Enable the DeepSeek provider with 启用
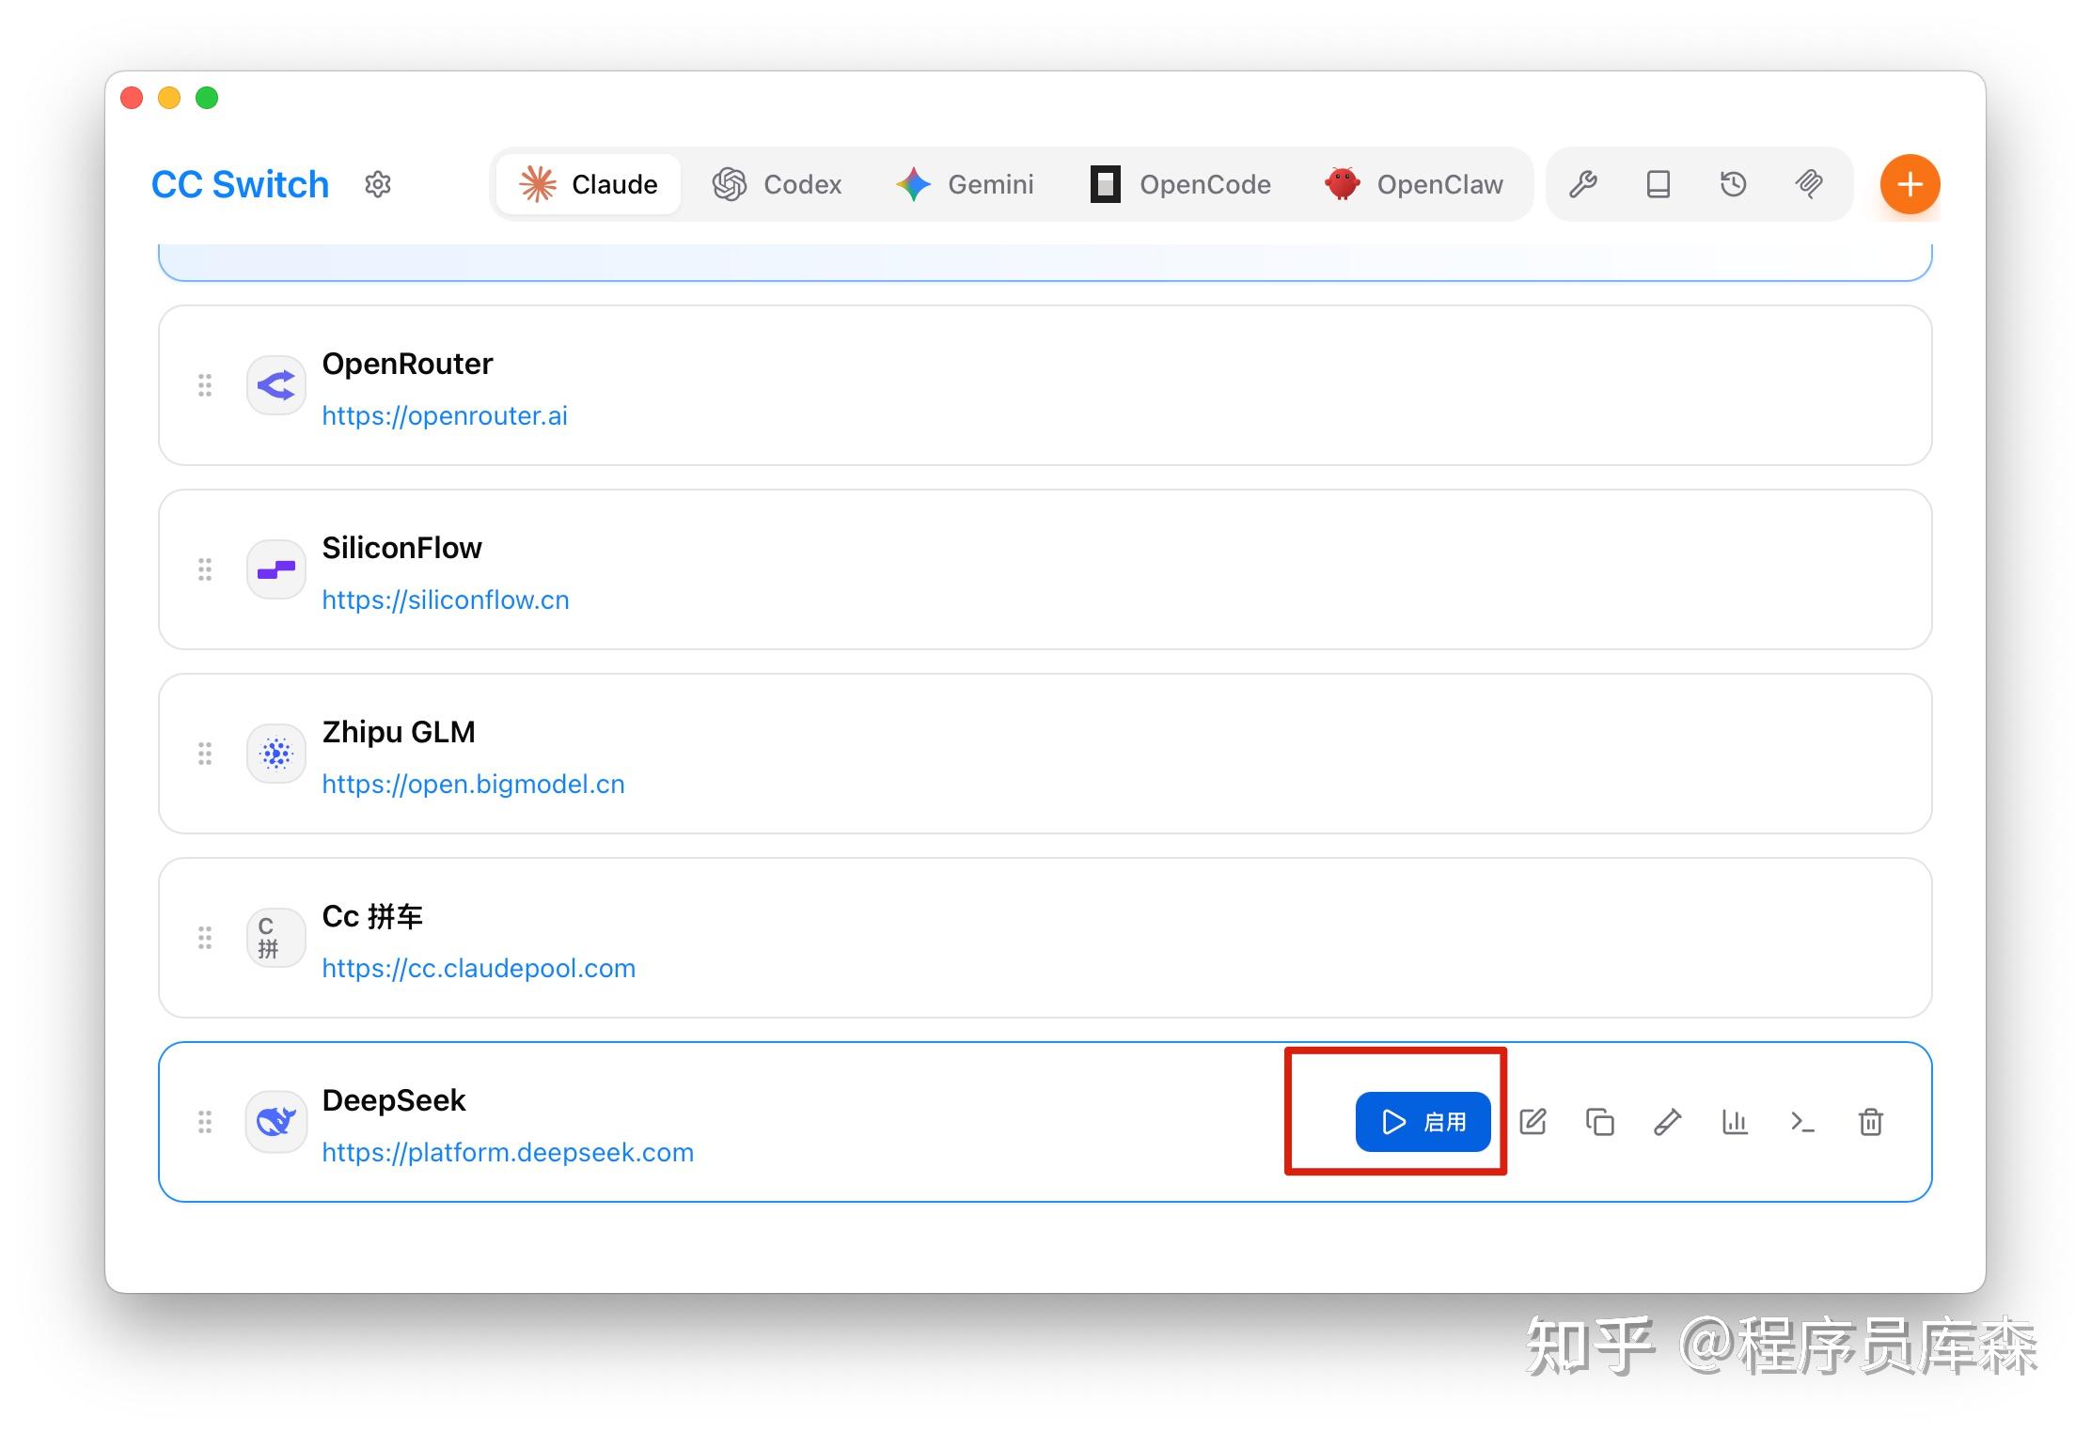Viewport: 2091px width, 1432px height. [1423, 1122]
